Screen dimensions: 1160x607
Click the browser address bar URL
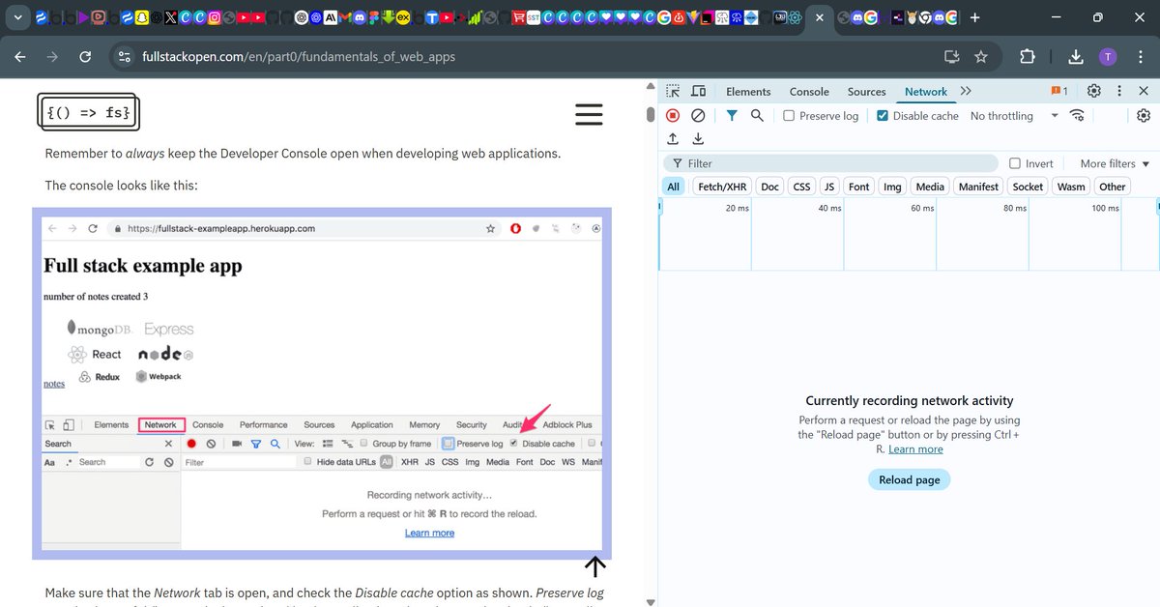click(299, 57)
